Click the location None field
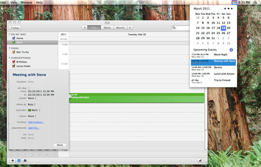 (31, 82)
